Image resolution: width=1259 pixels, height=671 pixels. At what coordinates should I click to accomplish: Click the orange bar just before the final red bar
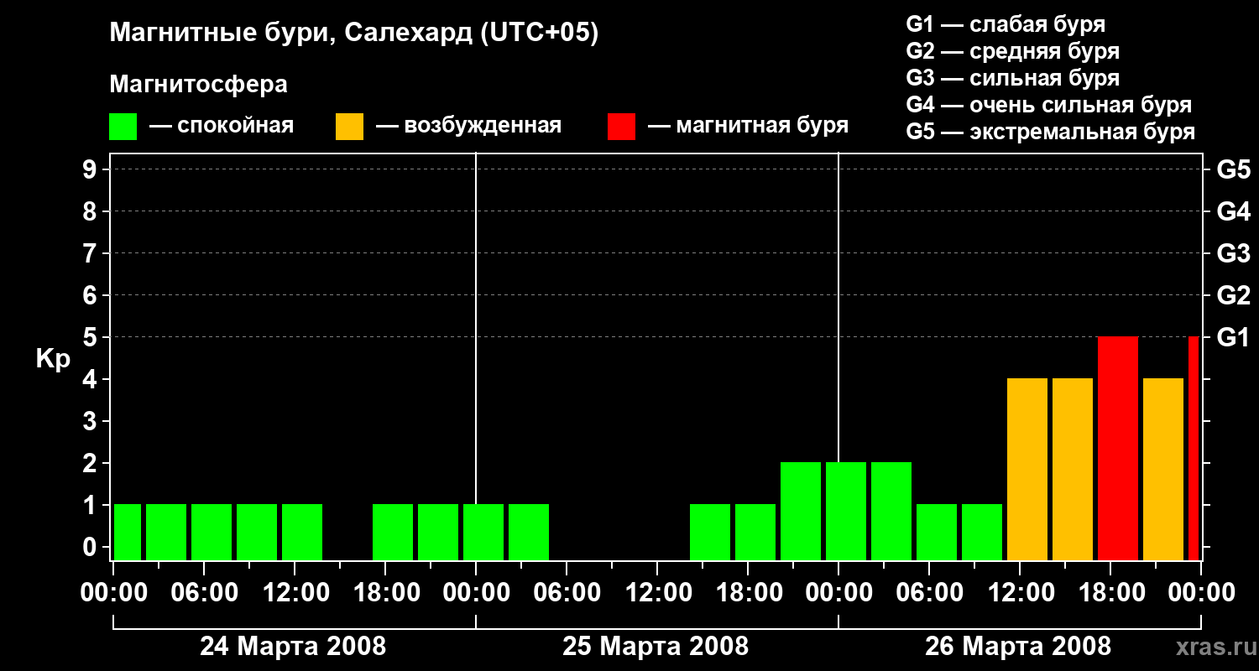pyautogui.click(x=1163, y=469)
